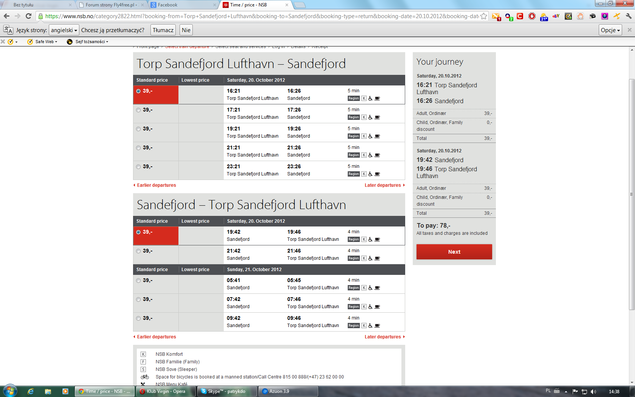The height and width of the screenshot is (397, 635).
Task: Expand the Norton toolbar checkmark dropdown arrow
Action: (x=16, y=42)
